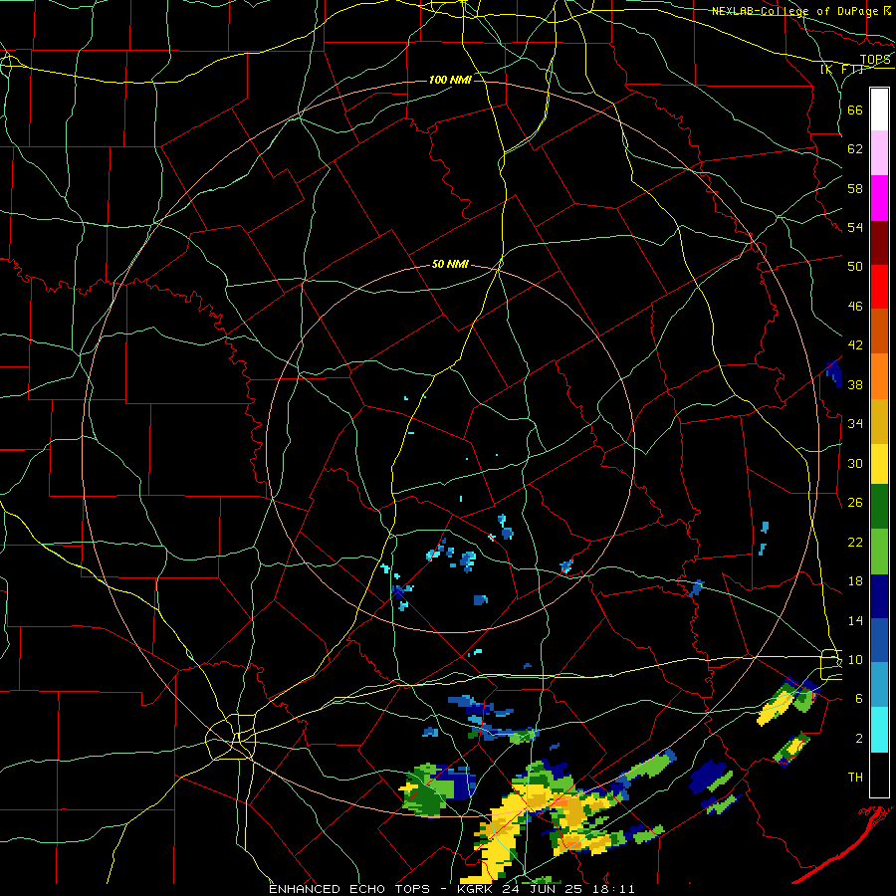Click the 24 JUN 25 date in caption
Screen dimensions: 896x896
tap(546, 889)
